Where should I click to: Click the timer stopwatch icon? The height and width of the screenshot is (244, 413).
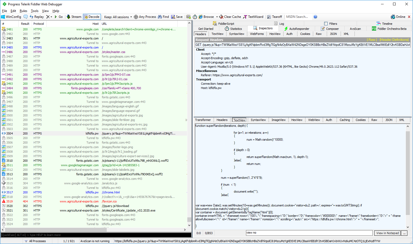pyautogui.click(x=195, y=17)
